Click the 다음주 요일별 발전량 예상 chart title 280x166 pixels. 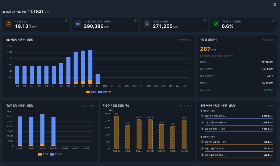[x=116, y=106]
